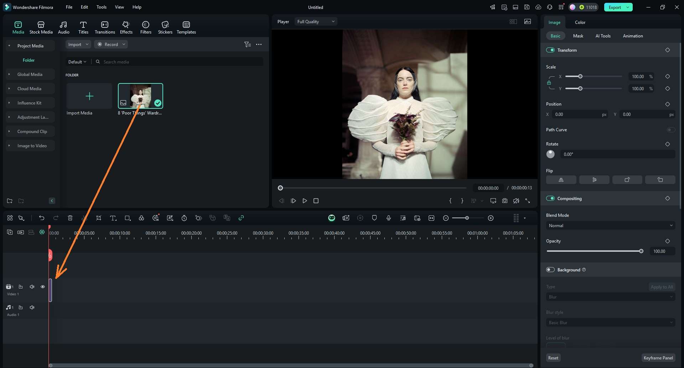Open the media panel more options
Image resolution: width=684 pixels, height=368 pixels.
click(259, 45)
